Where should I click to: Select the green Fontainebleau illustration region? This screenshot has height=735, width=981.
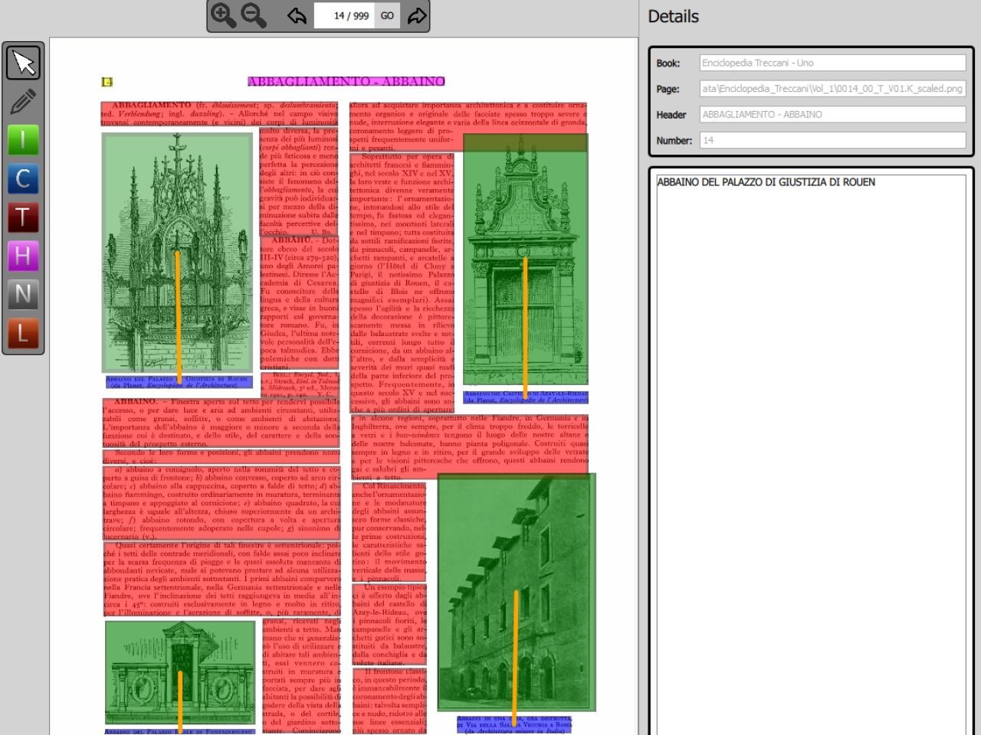coord(180,671)
